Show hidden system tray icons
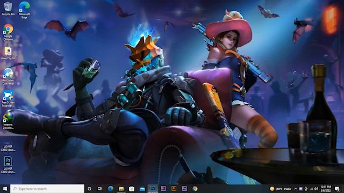Viewport: 344px width, 193px height. click(295, 189)
